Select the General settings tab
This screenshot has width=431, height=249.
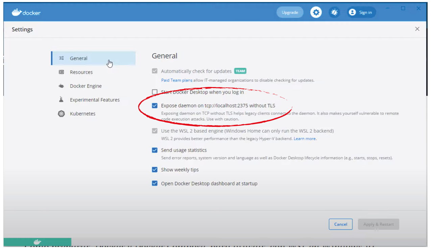point(78,58)
